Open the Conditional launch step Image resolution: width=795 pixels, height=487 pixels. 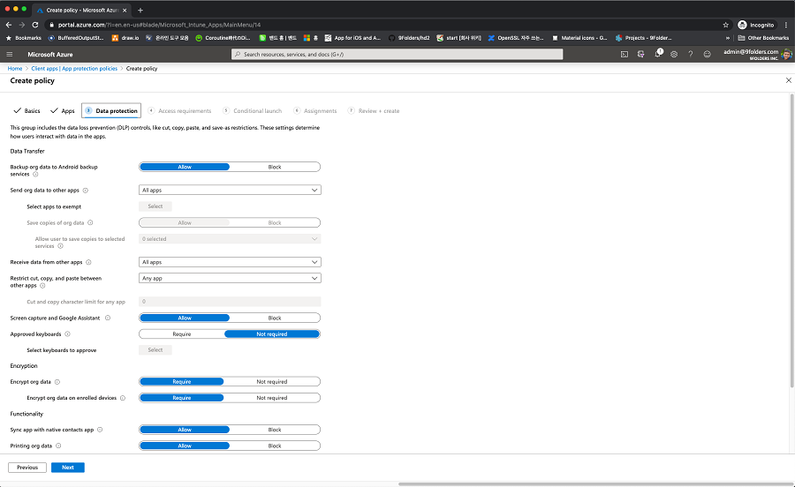pos(253,111)
